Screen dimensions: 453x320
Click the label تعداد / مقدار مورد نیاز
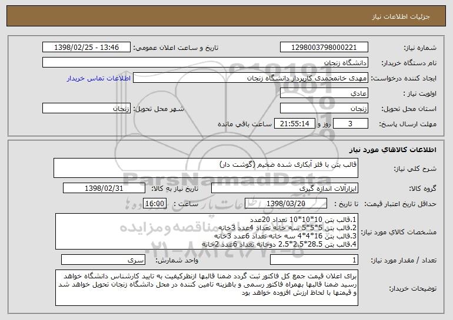(x=404, y=260)
